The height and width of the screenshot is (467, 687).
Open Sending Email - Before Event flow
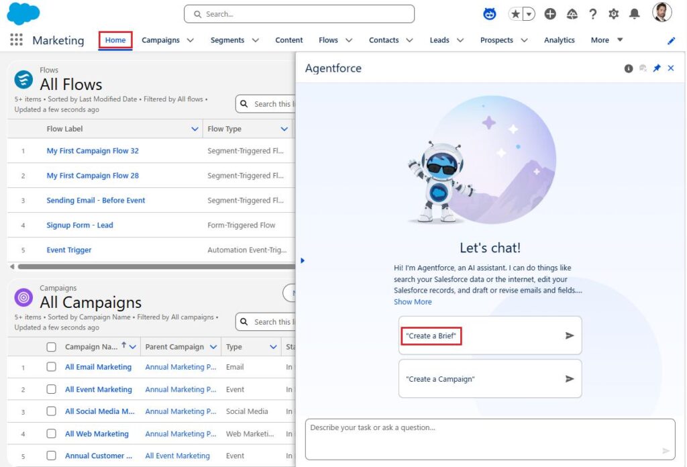(95, 200)
